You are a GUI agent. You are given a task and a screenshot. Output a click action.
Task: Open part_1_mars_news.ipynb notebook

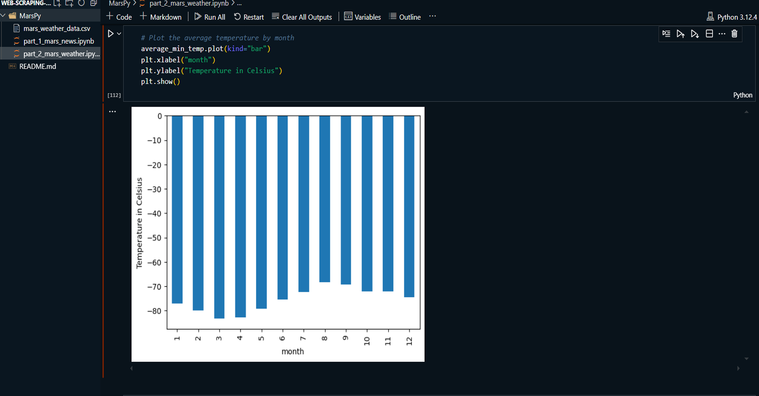(58, 41)
